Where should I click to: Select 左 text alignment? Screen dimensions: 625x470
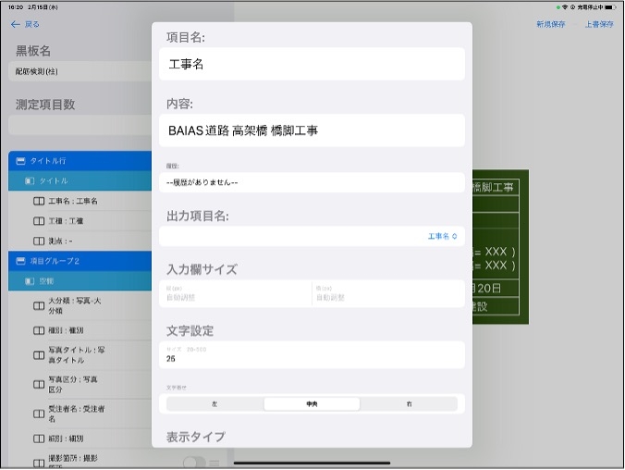coord(214,404)
